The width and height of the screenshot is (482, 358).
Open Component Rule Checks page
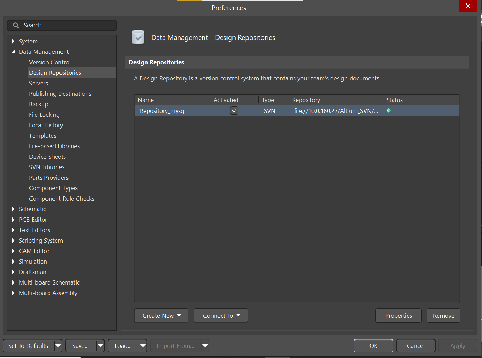62,199
